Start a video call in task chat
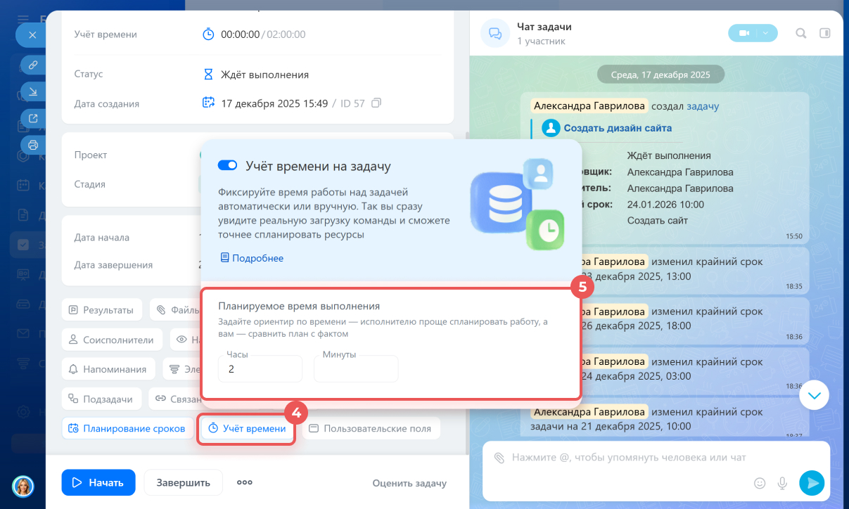849x509 pixels. coord(743,33)
